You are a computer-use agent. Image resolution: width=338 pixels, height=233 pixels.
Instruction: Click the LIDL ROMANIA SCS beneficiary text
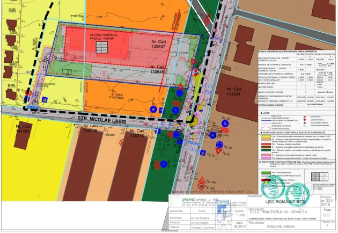pos(285,202)
